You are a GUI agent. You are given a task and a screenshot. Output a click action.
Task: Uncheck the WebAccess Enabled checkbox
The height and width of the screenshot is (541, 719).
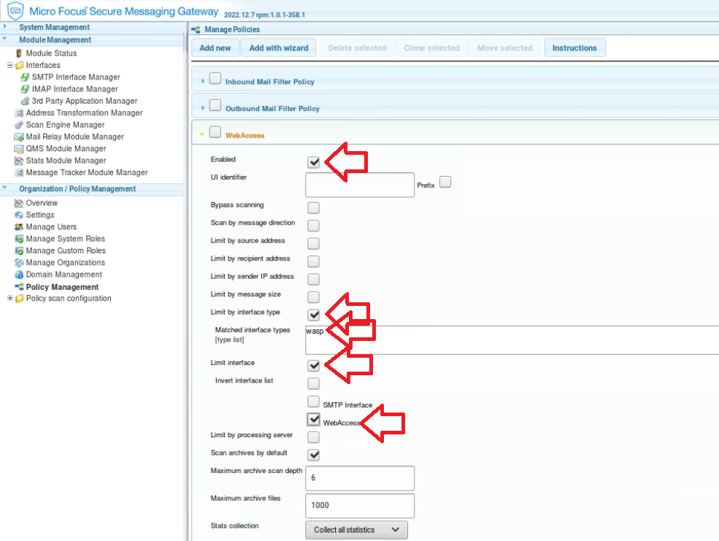(x=313, y=161)
